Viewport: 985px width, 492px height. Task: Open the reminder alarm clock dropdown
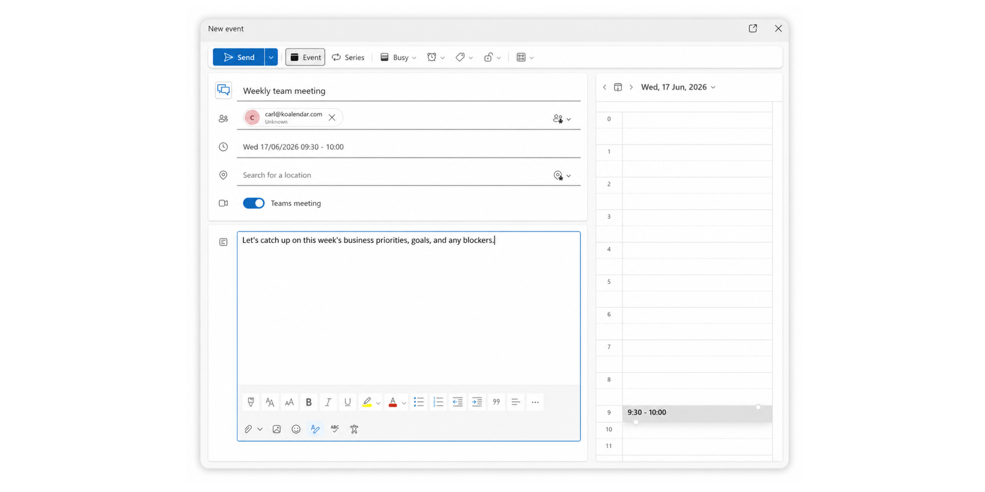436,57
